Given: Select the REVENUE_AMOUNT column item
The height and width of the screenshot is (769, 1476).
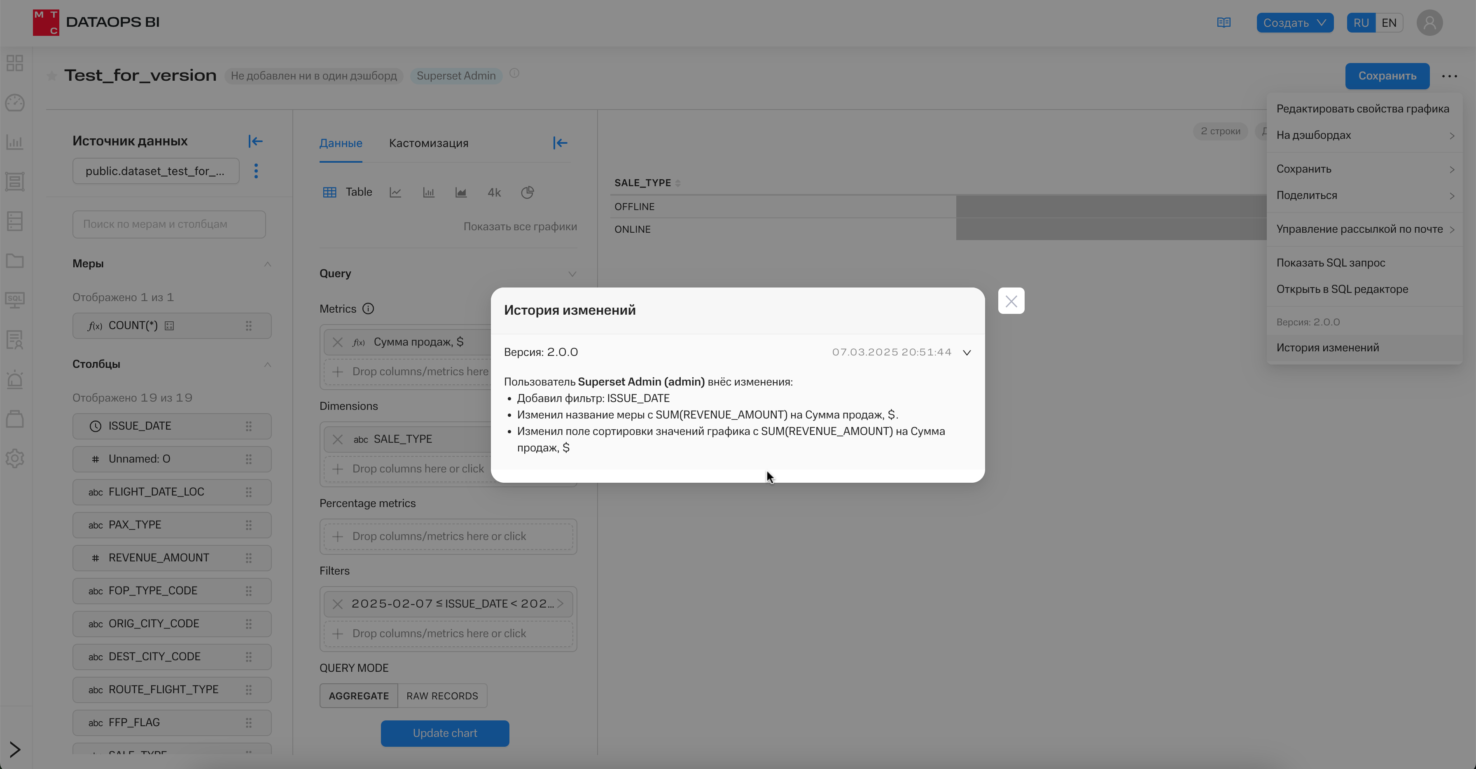Looking at the screenshot, I should pyautogui.click(x=172, y=558).
